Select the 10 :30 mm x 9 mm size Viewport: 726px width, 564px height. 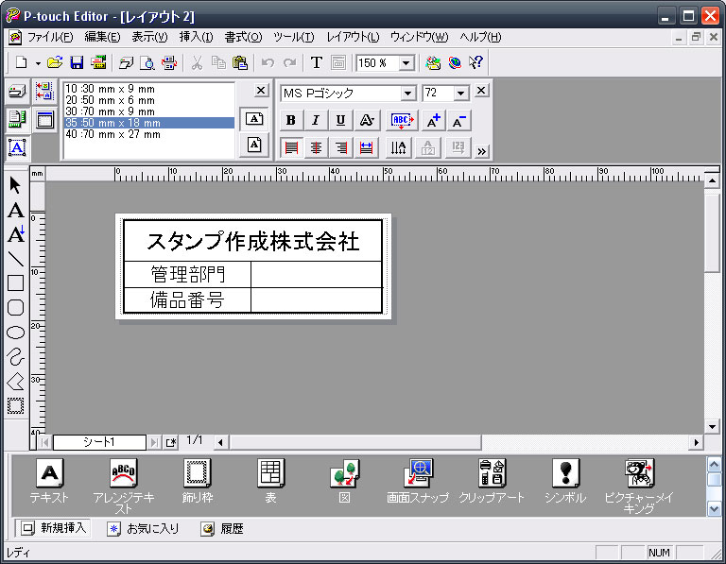(149, 89)
